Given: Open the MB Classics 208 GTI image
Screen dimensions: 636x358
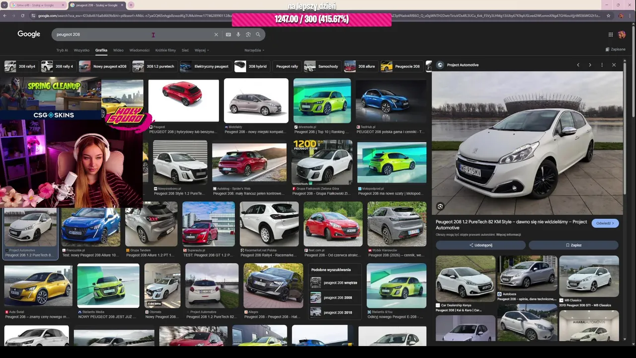Looking at the screenshot, I should coord(589,276).
